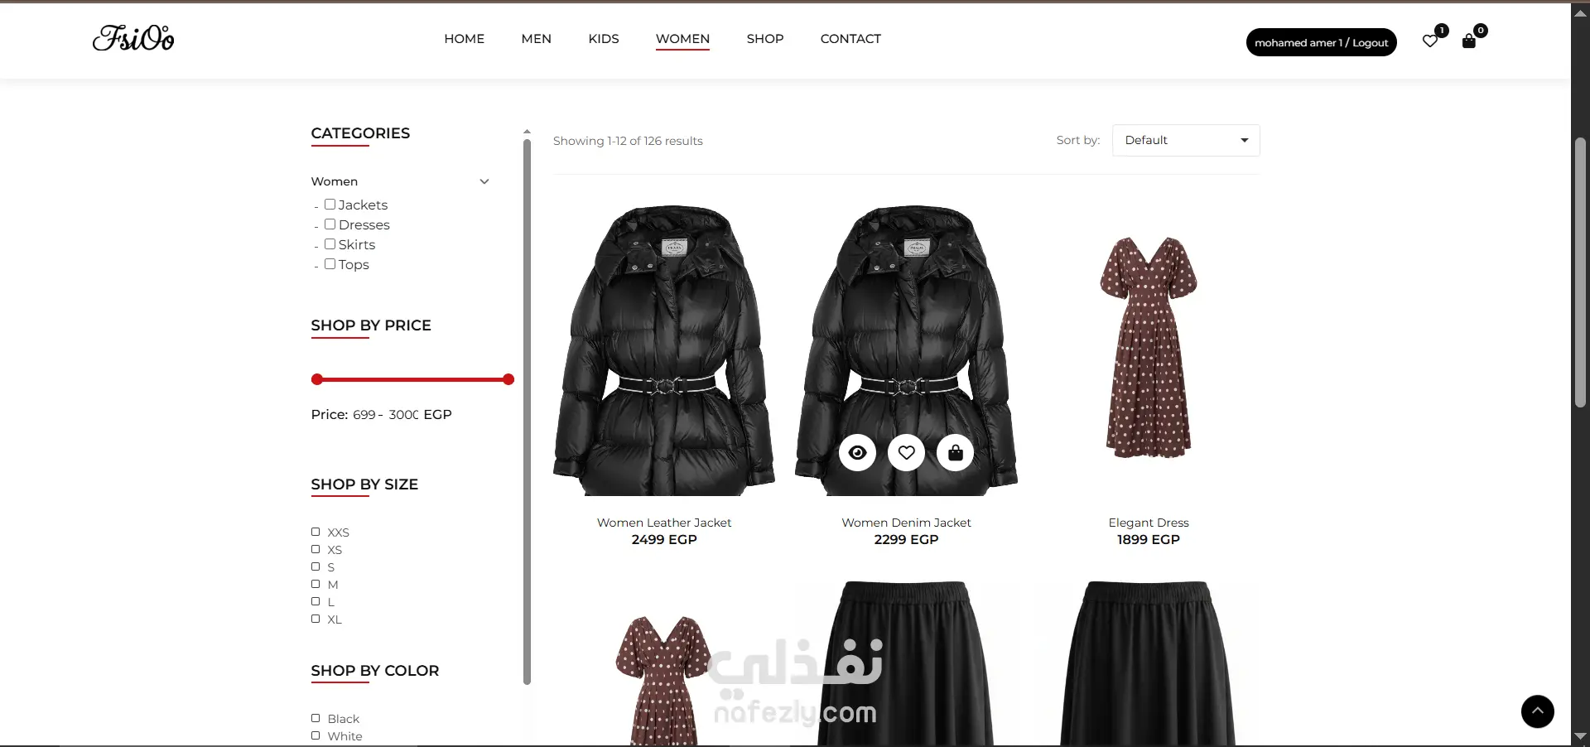Open the wishlist heart icon in header

(1430, 41)
